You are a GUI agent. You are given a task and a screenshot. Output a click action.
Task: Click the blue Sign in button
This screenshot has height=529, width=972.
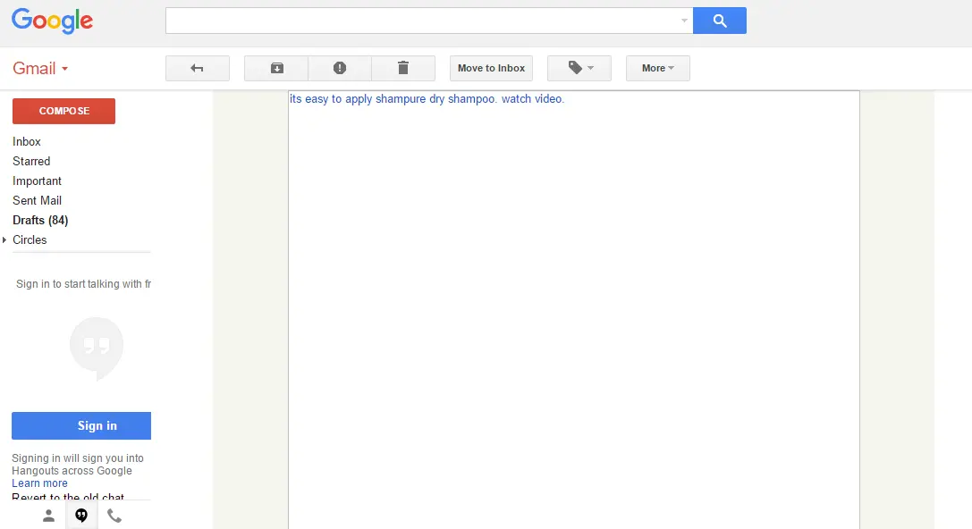[81, 425]
